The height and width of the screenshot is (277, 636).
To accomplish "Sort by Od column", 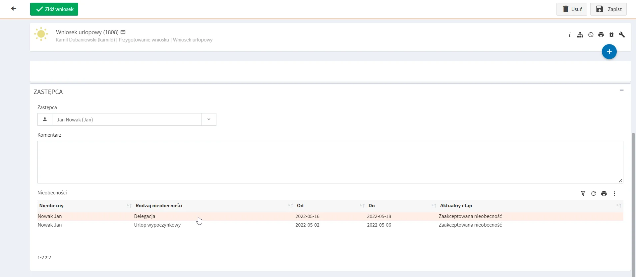I will (x=362, y=206).
